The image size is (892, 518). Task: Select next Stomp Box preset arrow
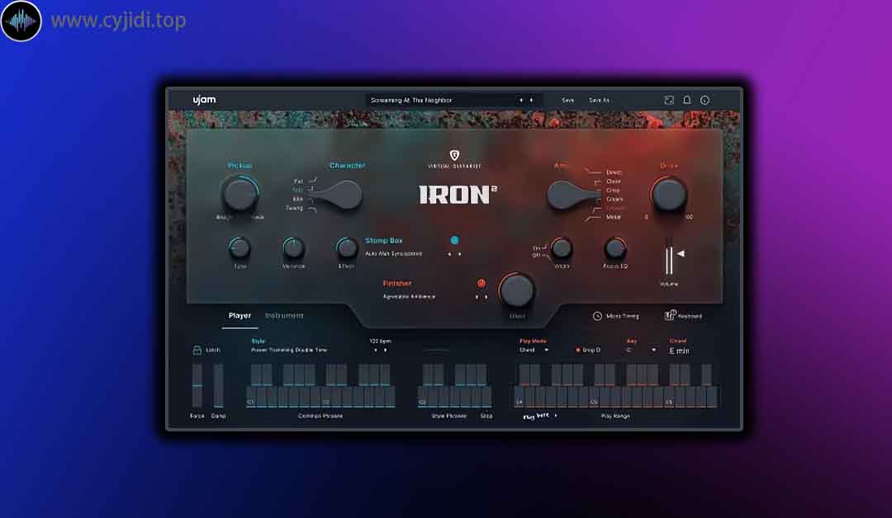pyautogui.click(x=460, y=254)
